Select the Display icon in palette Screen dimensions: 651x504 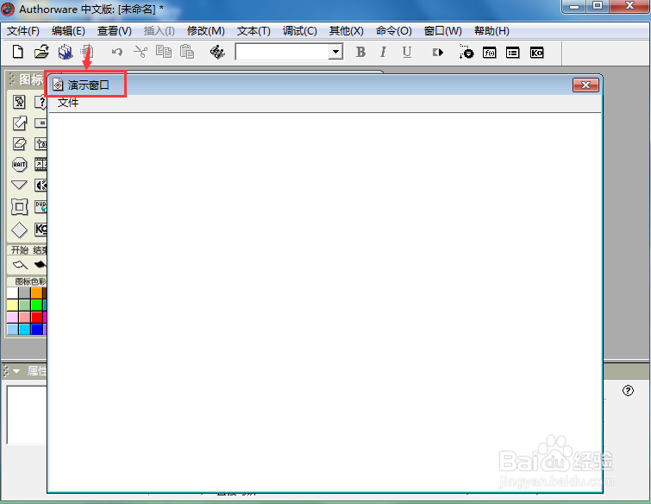pyautogui.click(x=19, y=102)
